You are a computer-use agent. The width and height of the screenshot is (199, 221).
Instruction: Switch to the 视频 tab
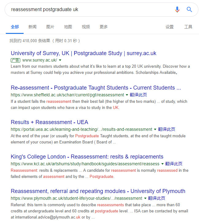point(86,27)
